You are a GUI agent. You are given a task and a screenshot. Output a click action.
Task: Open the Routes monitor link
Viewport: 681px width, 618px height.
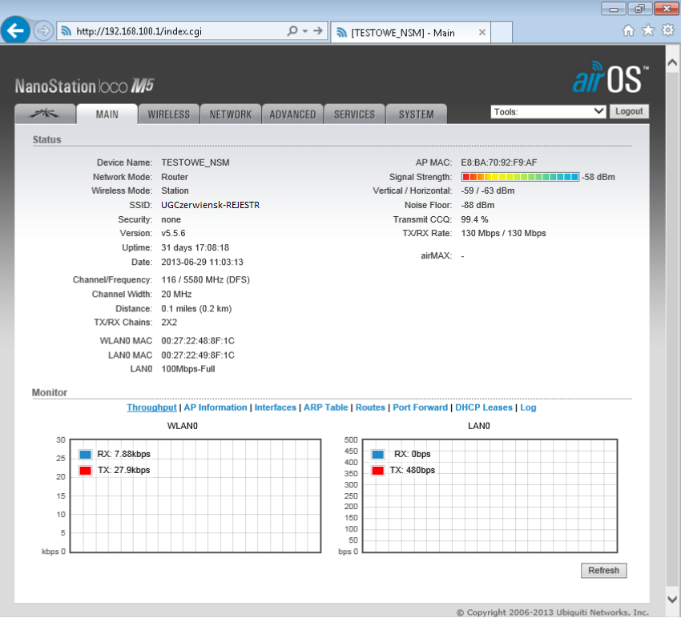(x=370, y=407)
